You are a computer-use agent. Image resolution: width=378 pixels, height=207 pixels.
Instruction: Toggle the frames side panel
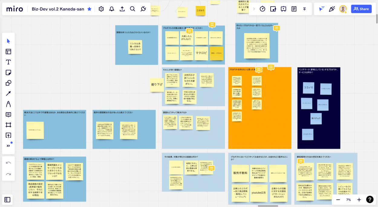[x=8, y=199]
